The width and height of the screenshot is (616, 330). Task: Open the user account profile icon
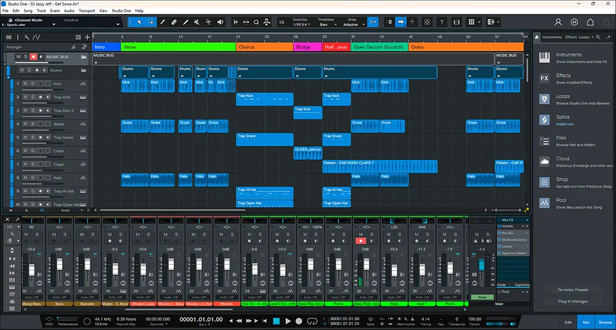558,22
